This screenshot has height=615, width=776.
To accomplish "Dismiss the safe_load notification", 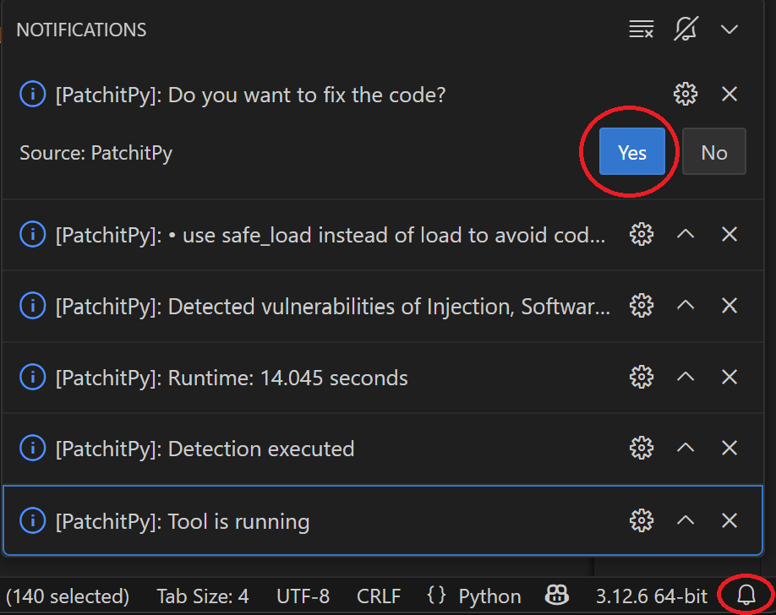I will tap(730, 234).
